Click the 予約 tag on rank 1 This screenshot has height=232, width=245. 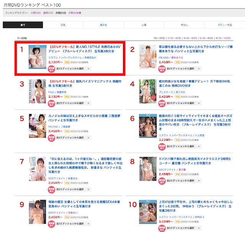pos(67,62)
